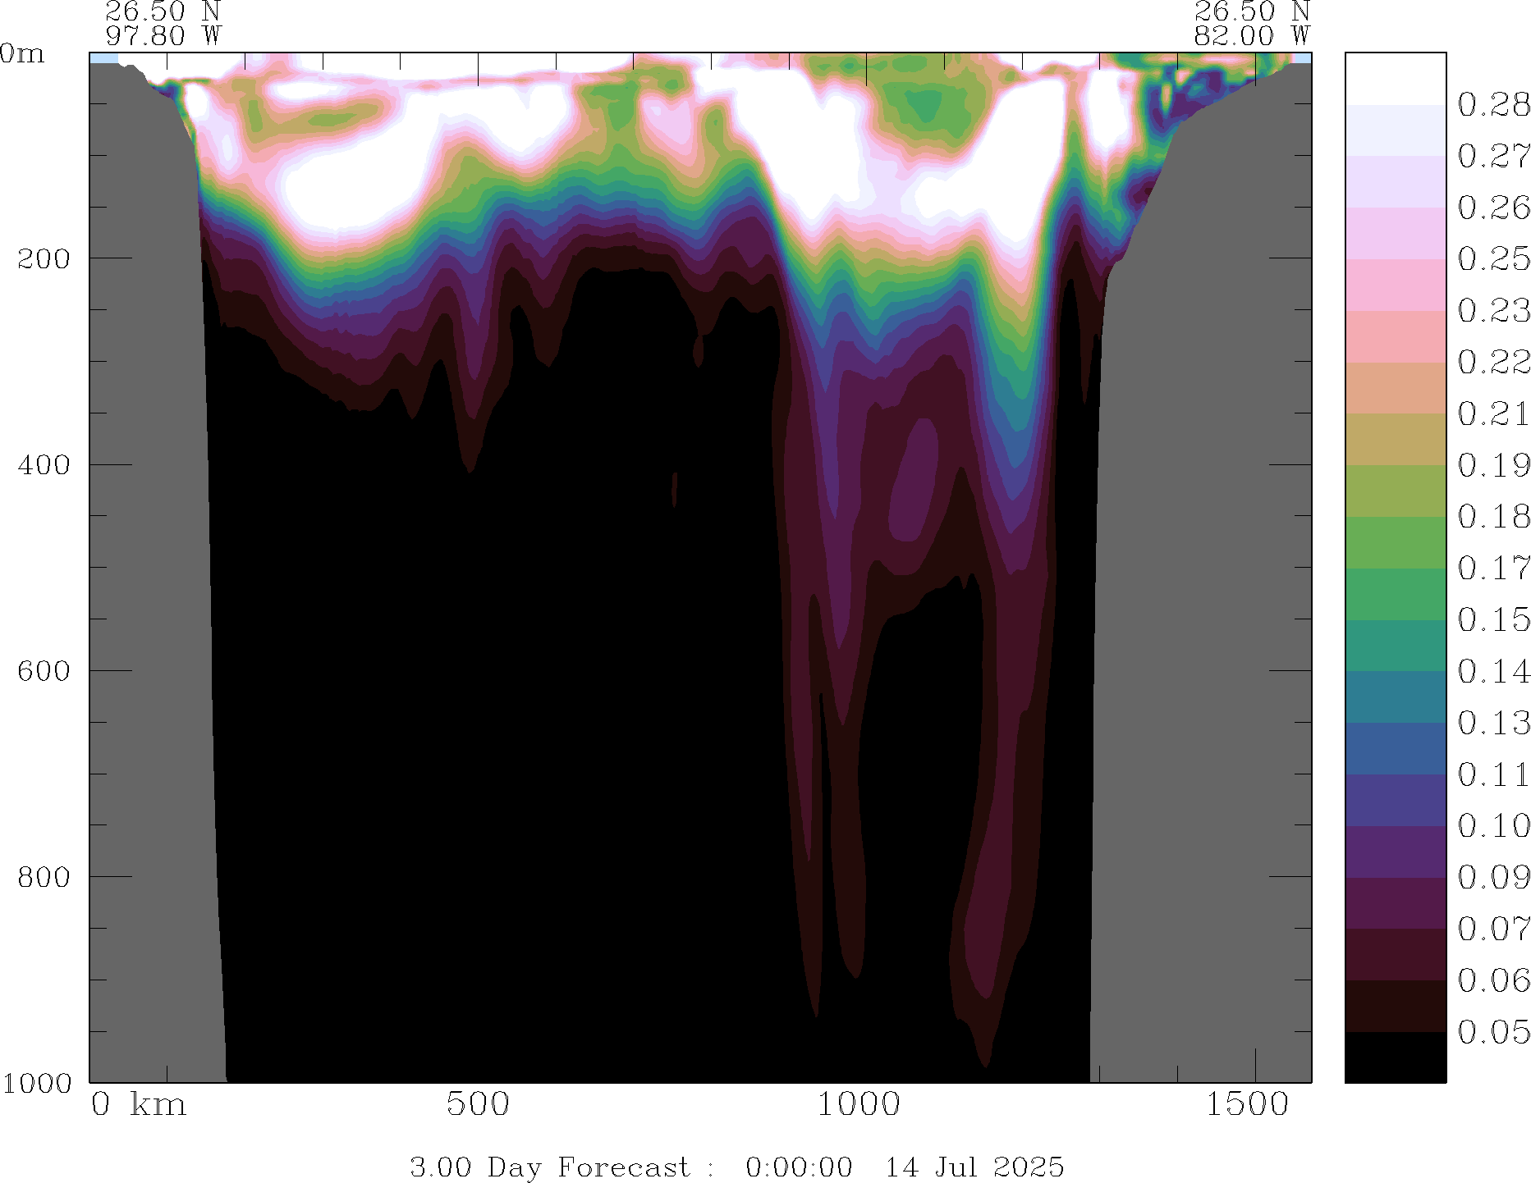The width and height of the screenshot is (1531, 1183).
Task: Click the 0 km distance axis label
Action: tap(139, 1105)
